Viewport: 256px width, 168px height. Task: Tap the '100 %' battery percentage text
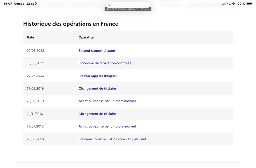pyautogui.click(x=241, y=4)
